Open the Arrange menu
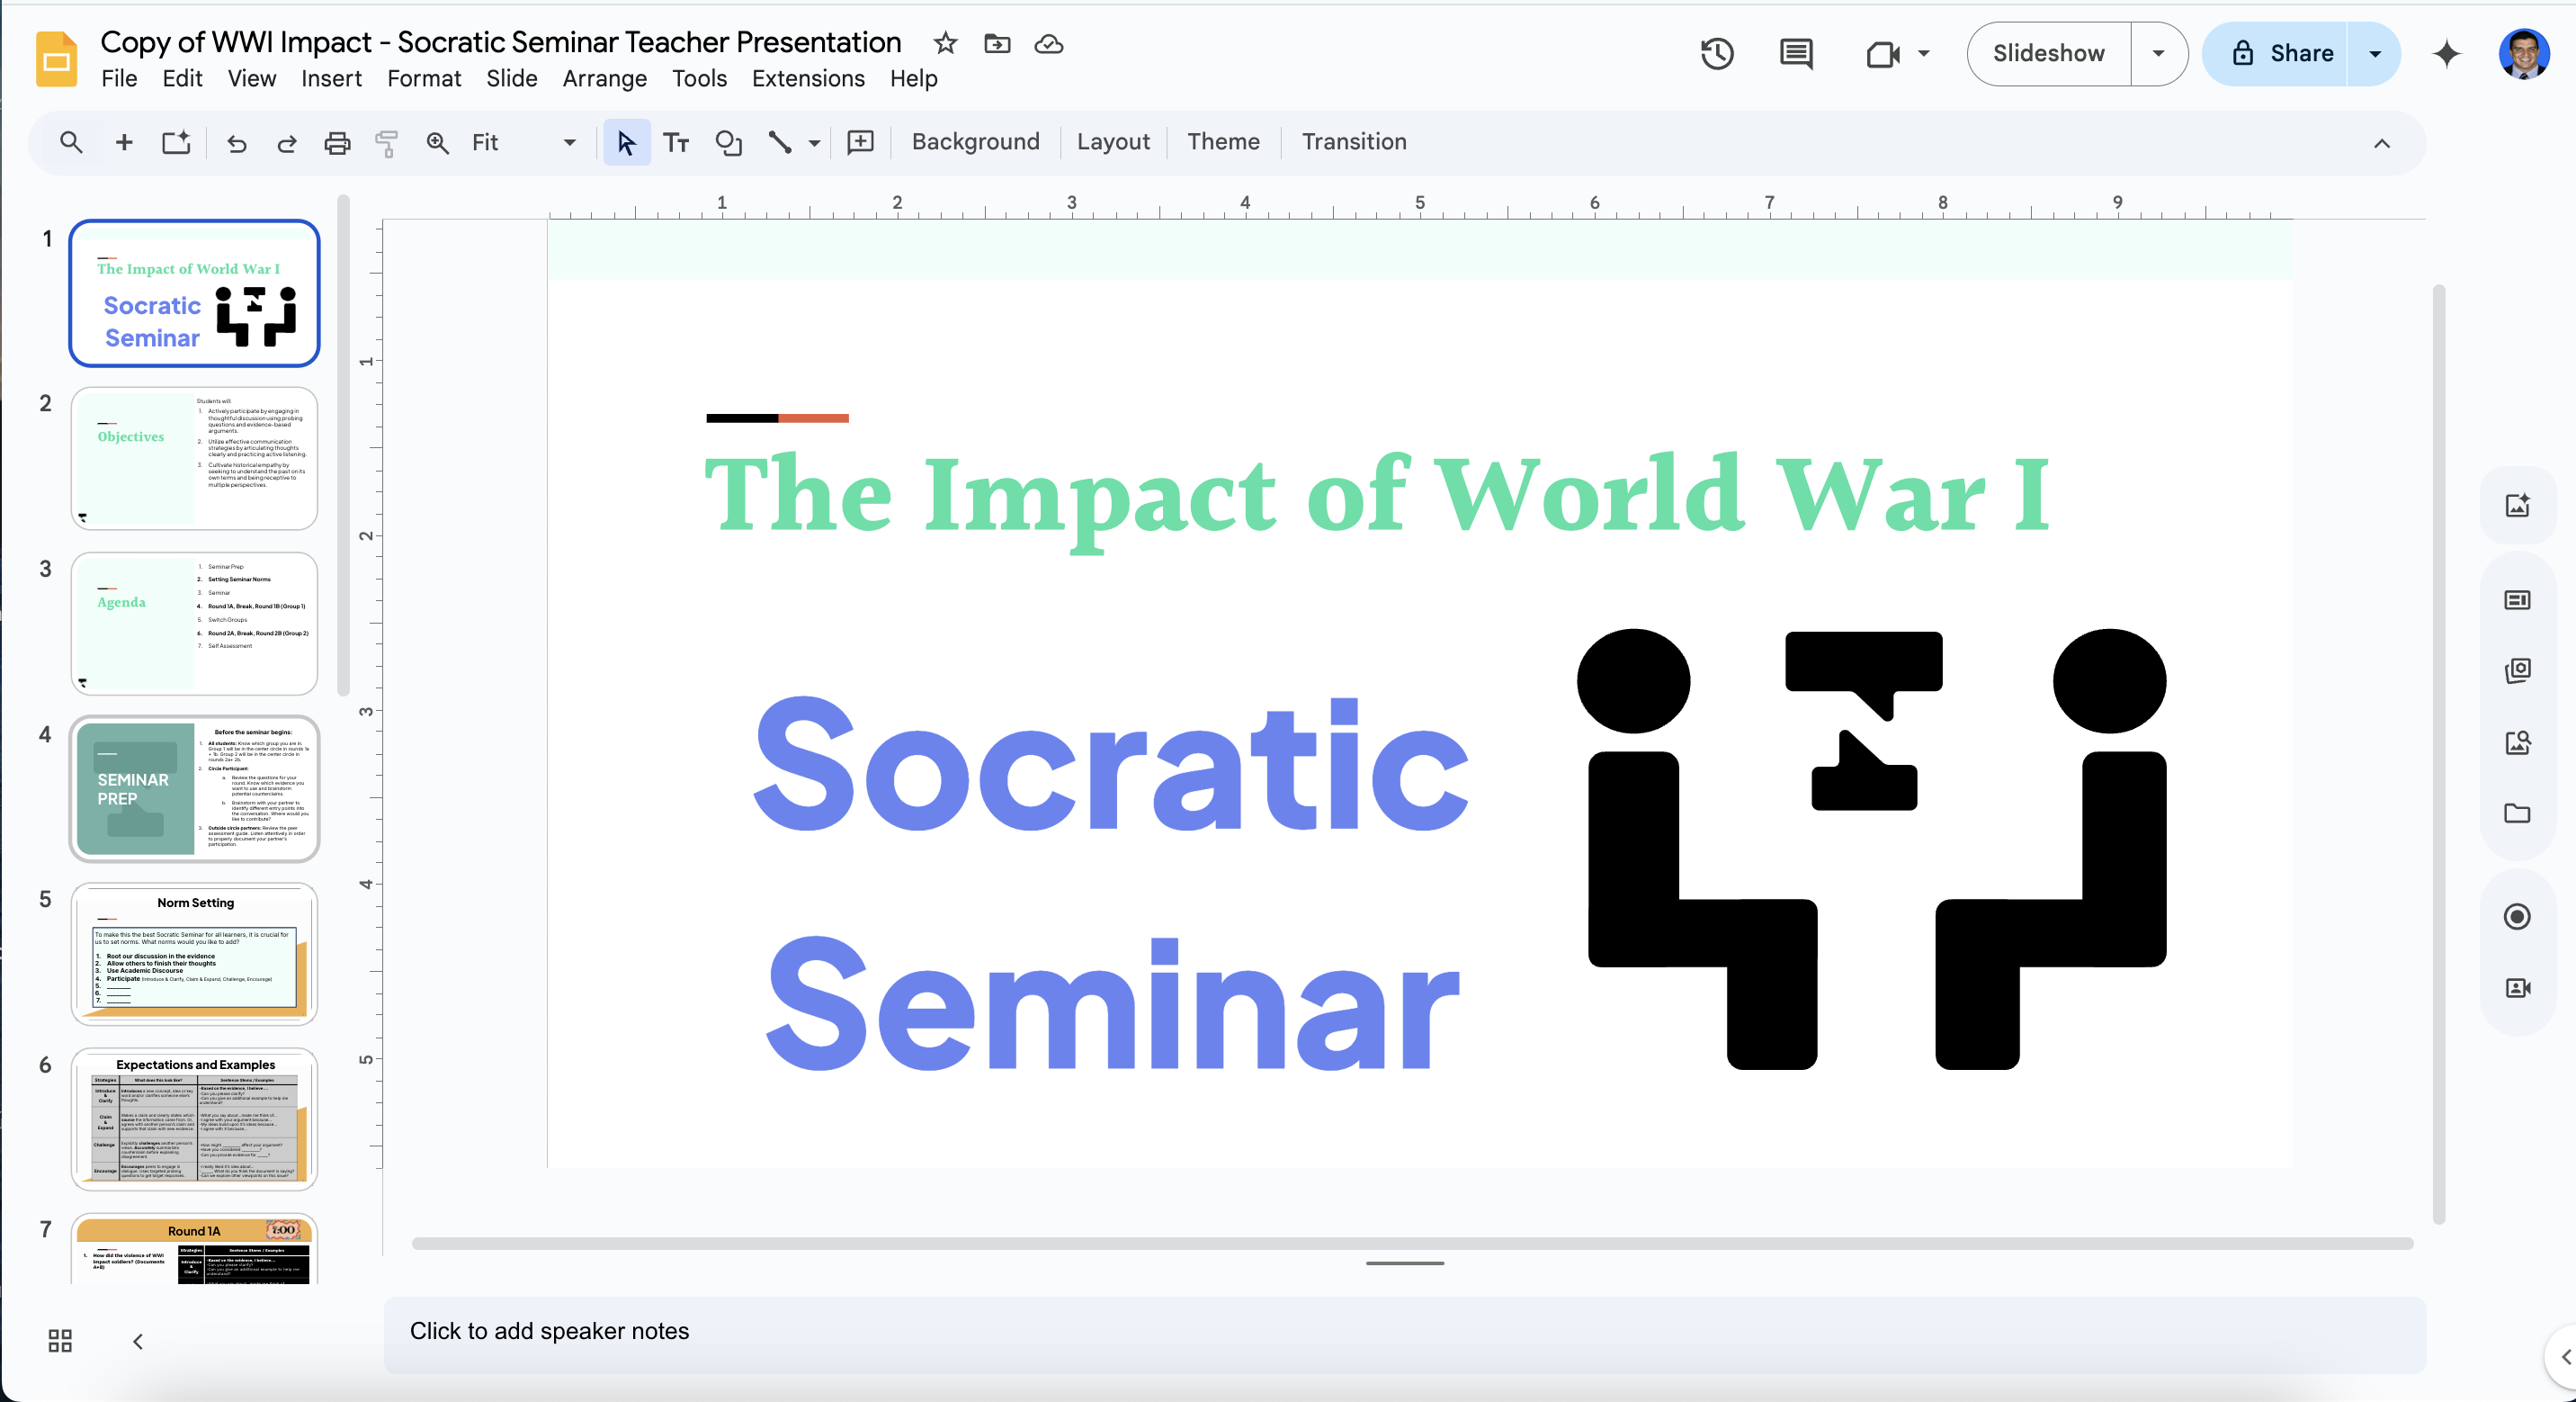 point(604,79)
